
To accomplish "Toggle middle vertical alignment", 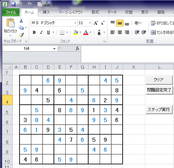I will pos(120,23).
